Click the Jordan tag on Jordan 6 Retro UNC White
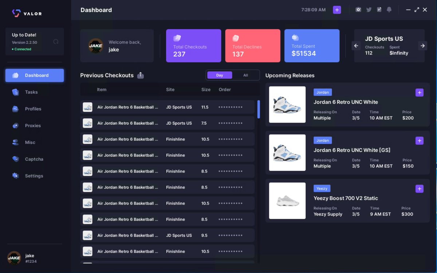This screenshot has width=437, height=273. 323,92
